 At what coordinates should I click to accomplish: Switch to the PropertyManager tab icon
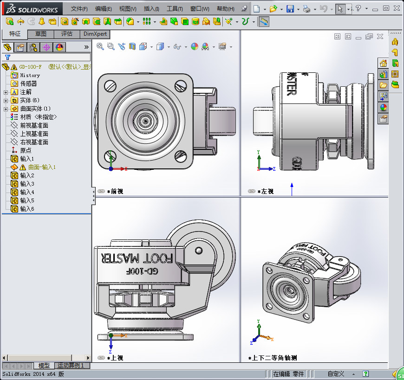pos(20,47)
